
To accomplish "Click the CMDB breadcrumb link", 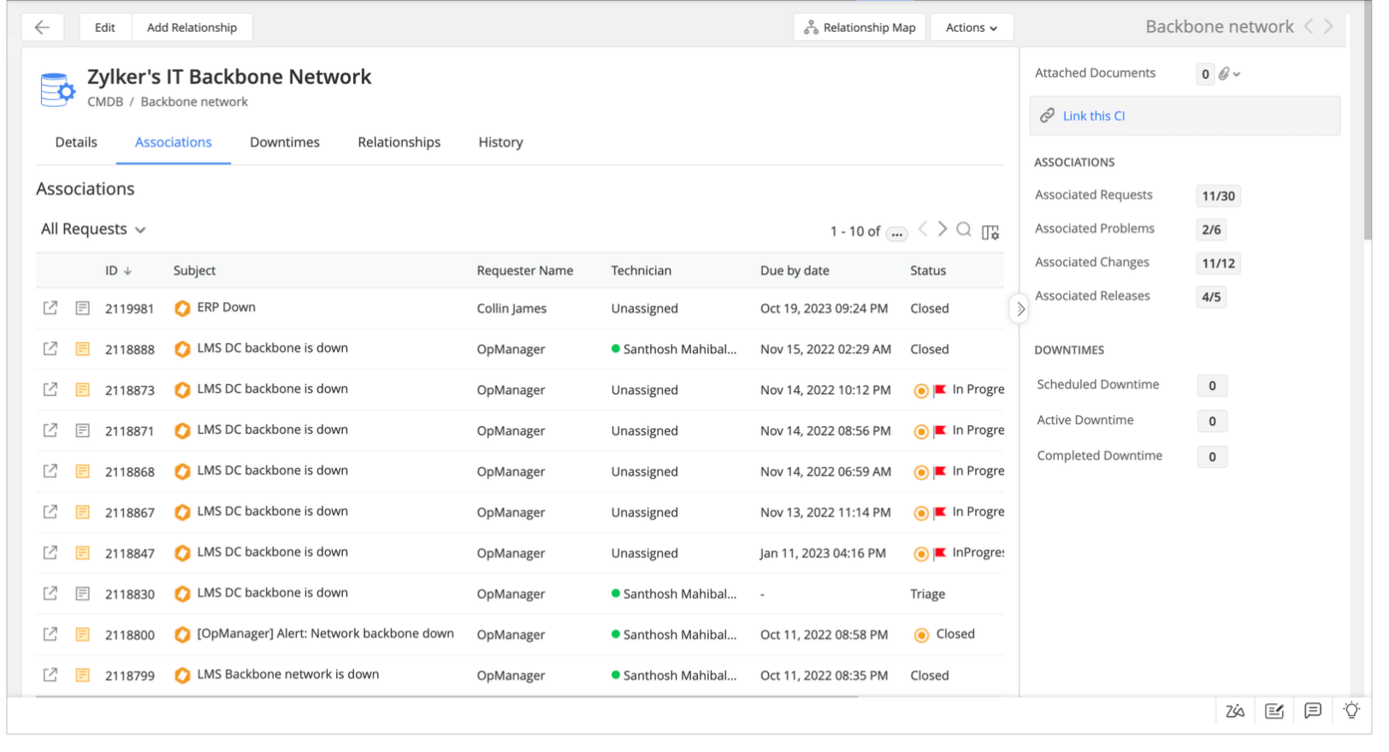I will (x=105, y=102).
